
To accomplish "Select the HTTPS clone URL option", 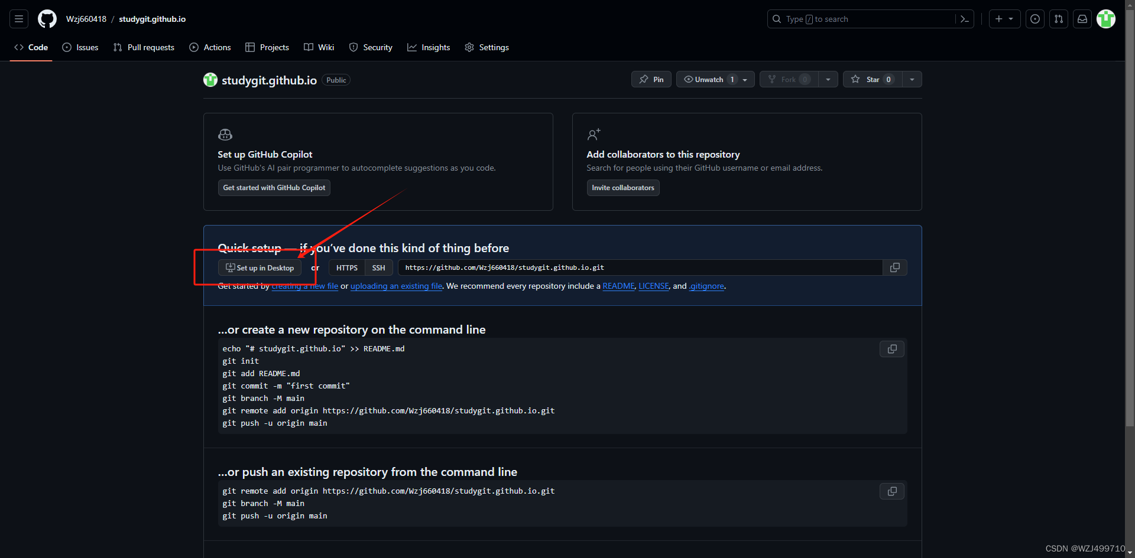I will [x=347, y=267].
